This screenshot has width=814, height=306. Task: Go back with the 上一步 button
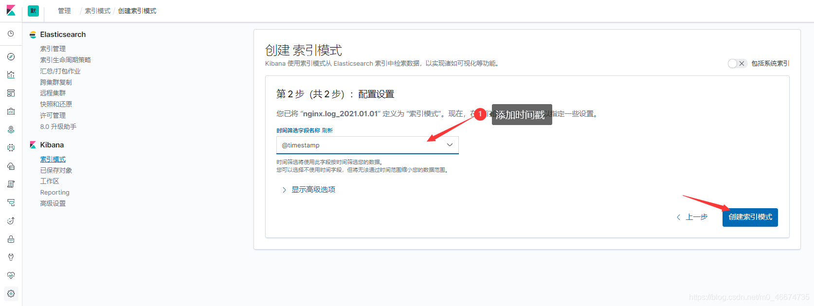[x=691, y=217]
